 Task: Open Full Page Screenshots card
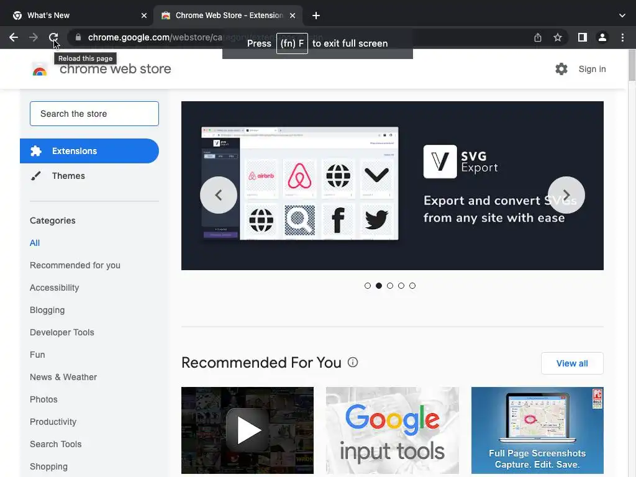coord(537,430)
